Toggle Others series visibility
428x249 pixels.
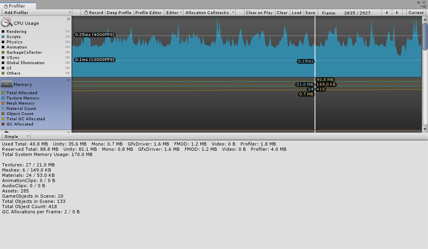[x=3, y=73]
